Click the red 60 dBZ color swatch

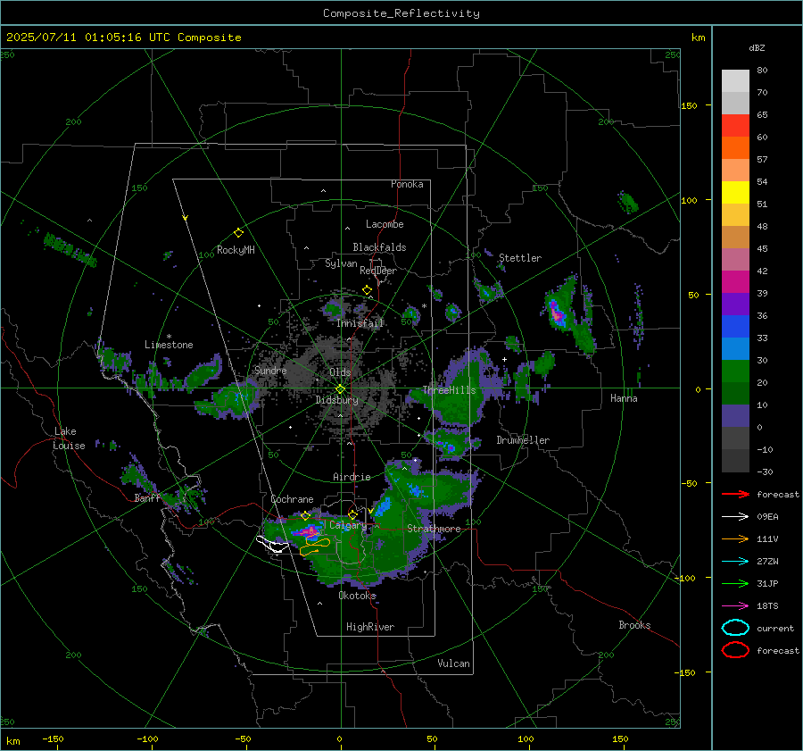pos(735,126)
